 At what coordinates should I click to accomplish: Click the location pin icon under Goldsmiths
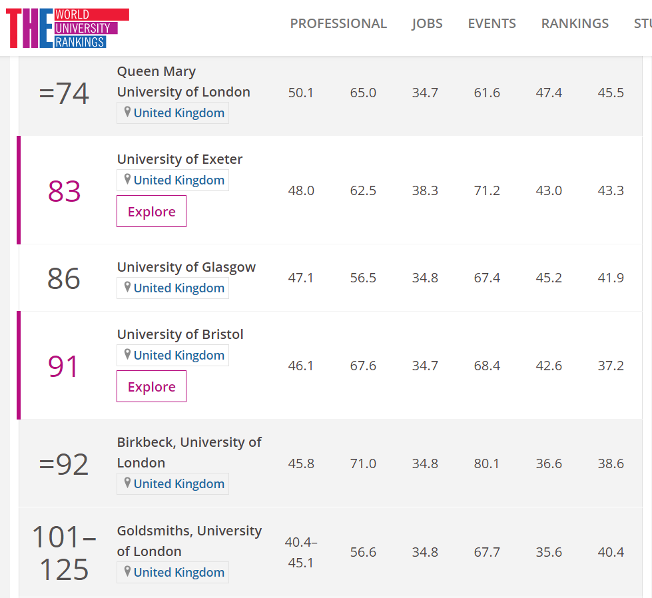127,572
